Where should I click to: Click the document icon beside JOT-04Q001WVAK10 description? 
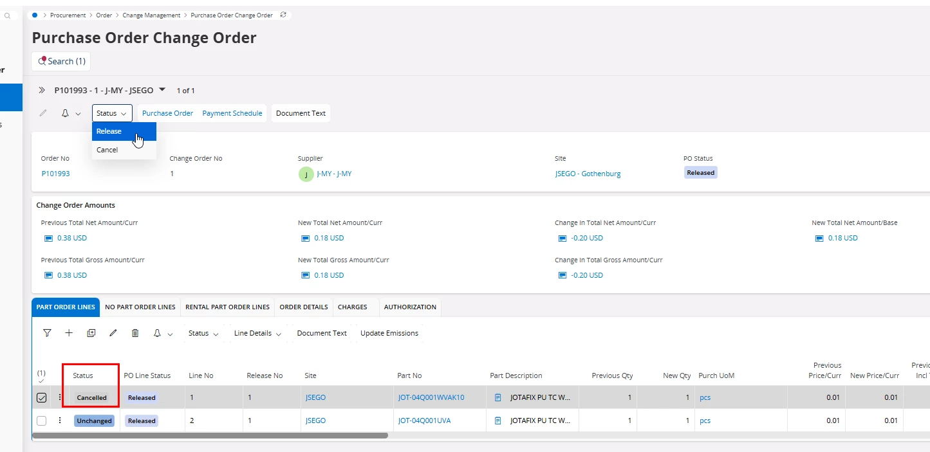498,397
